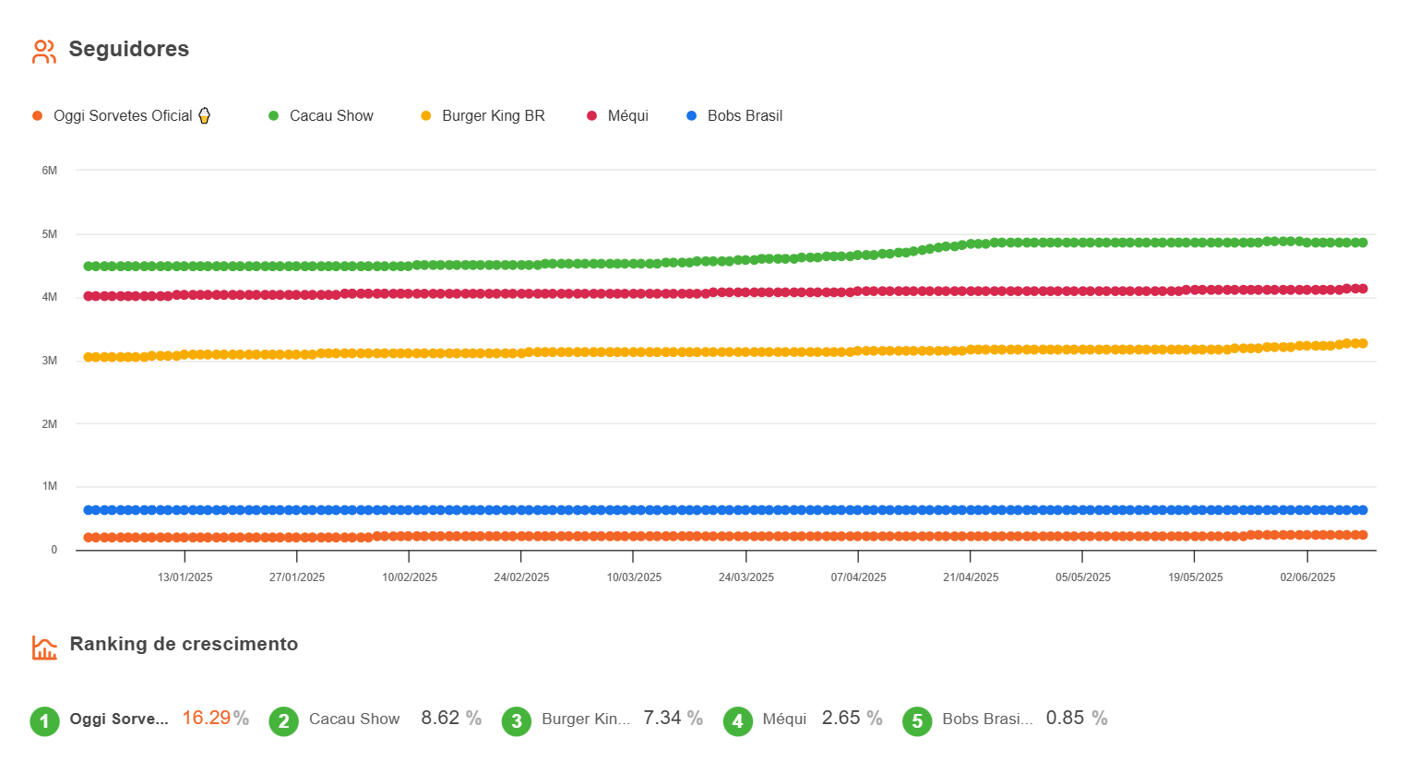Click the green rank 3 badge

click(x=517, y=721)
